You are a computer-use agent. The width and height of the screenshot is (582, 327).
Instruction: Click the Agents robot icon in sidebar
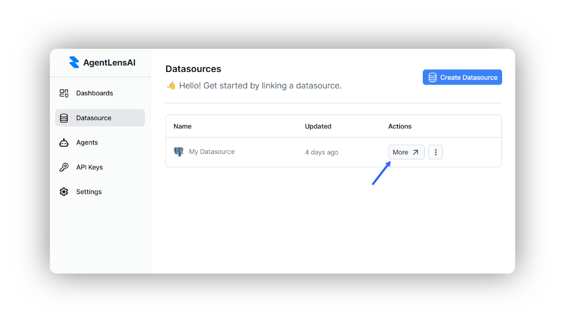pos(64,142)
